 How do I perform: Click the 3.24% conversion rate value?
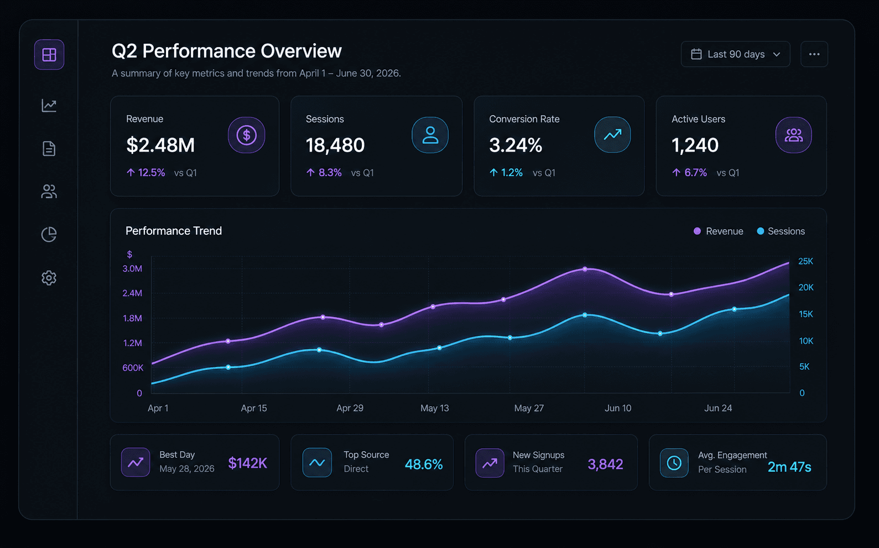click(x=516, y=145)
